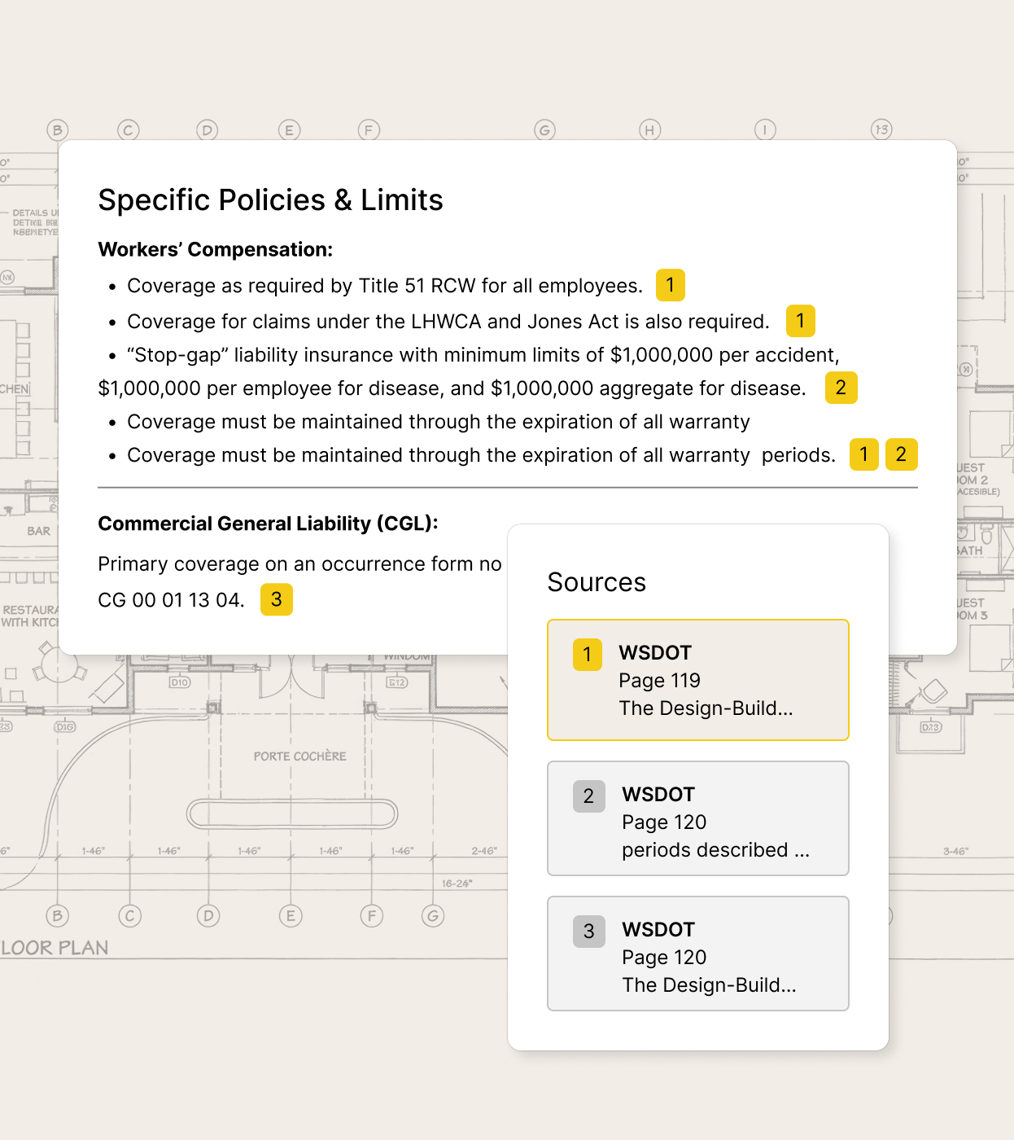Select the Commercial General Liability (CGL) heading
This screenshot has height=1140, width=1014.
click(268, 524)
